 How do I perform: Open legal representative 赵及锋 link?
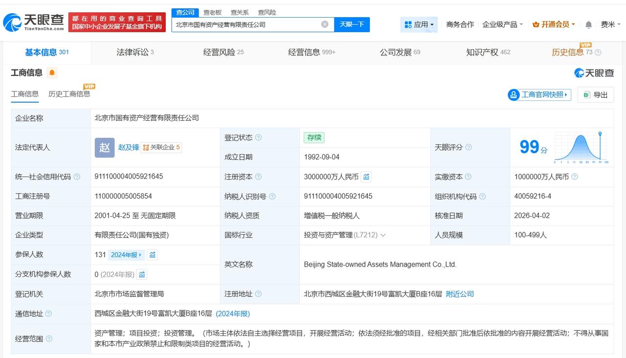tap(128, 147)
